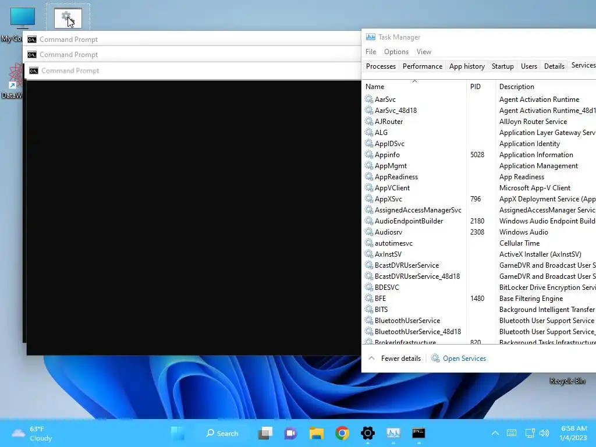Viewport: 596px width, 447px height.
Task: Click the gear icon beside Appinfo
Action: pos(368,154)
